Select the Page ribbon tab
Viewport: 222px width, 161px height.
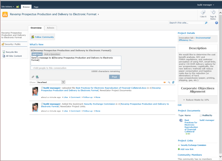[36, 7]
